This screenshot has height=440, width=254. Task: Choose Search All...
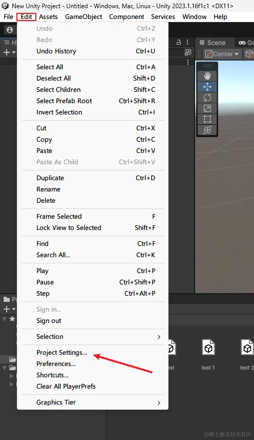click(93, 255)
